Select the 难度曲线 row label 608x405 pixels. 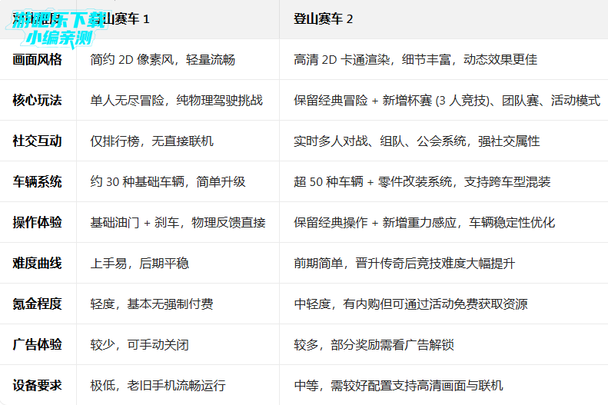pos(38,263)
